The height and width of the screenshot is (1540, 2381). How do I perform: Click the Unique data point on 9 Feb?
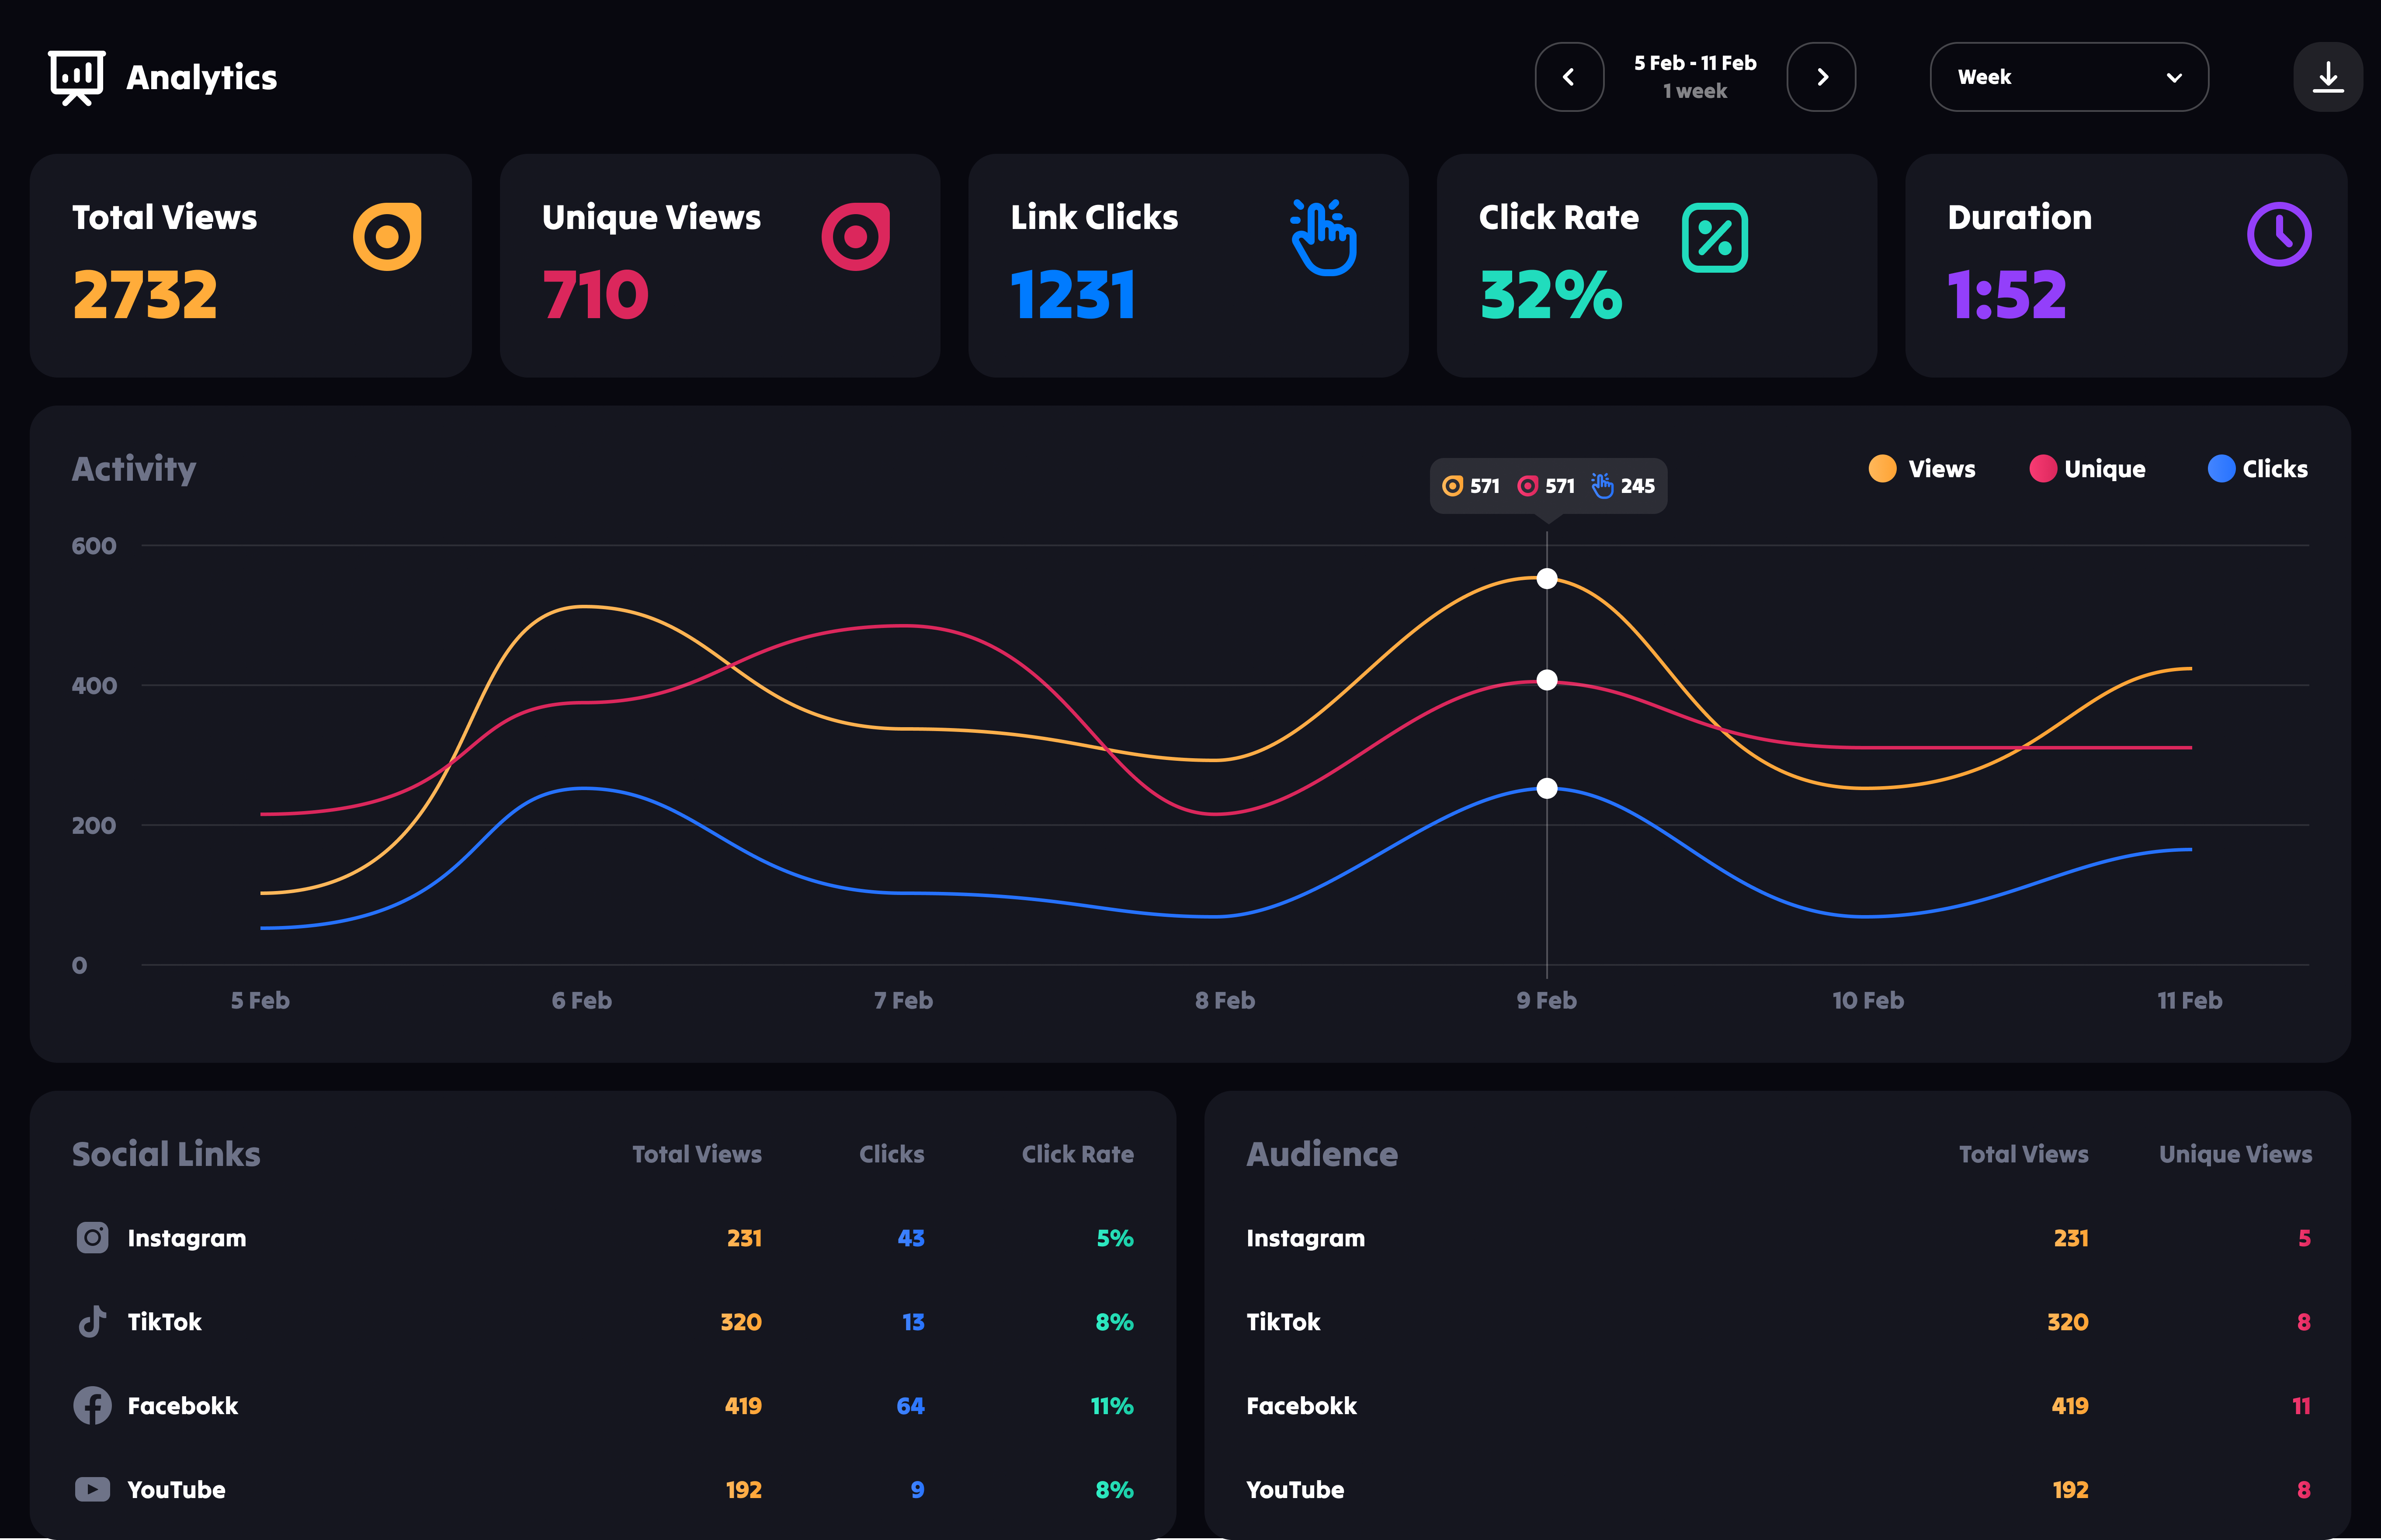1547,680
